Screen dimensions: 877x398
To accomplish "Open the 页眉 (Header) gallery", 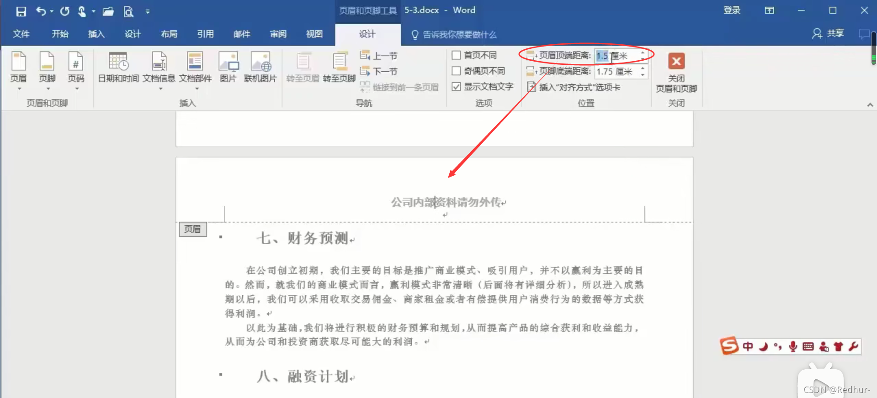I will click(x=19, y=71).
